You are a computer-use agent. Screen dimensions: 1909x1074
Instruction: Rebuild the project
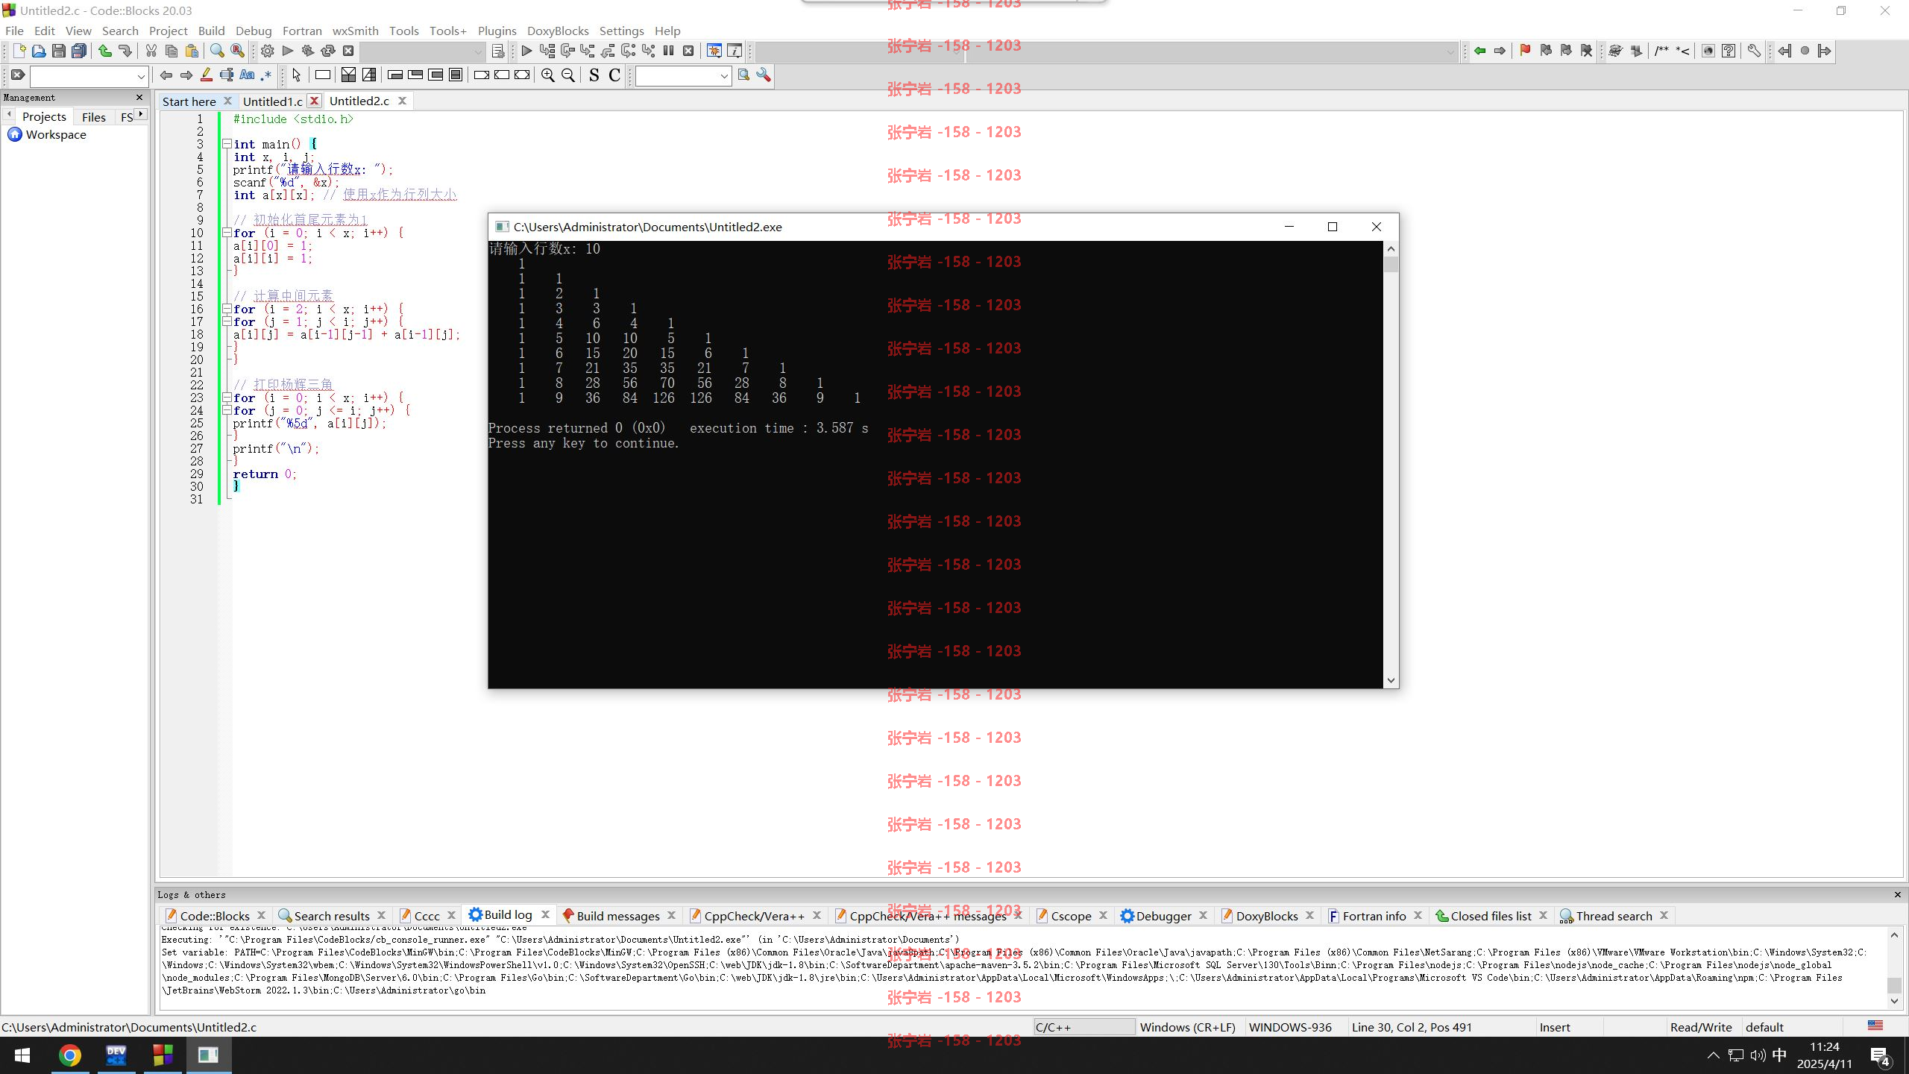(x=328, y=51)
